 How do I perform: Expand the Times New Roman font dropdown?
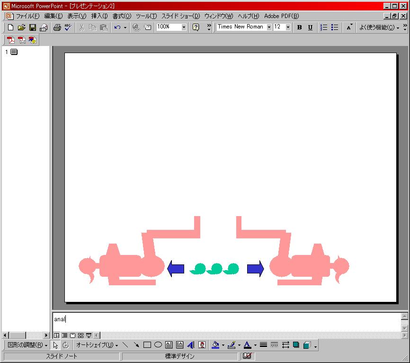269,27
